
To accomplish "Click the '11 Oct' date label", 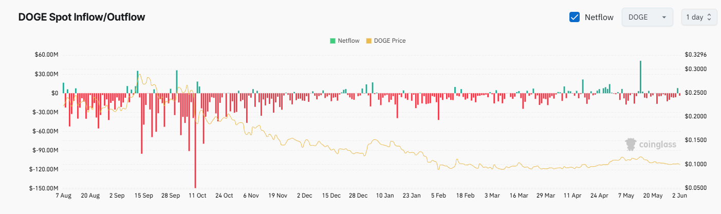I will tap(197, 196).
